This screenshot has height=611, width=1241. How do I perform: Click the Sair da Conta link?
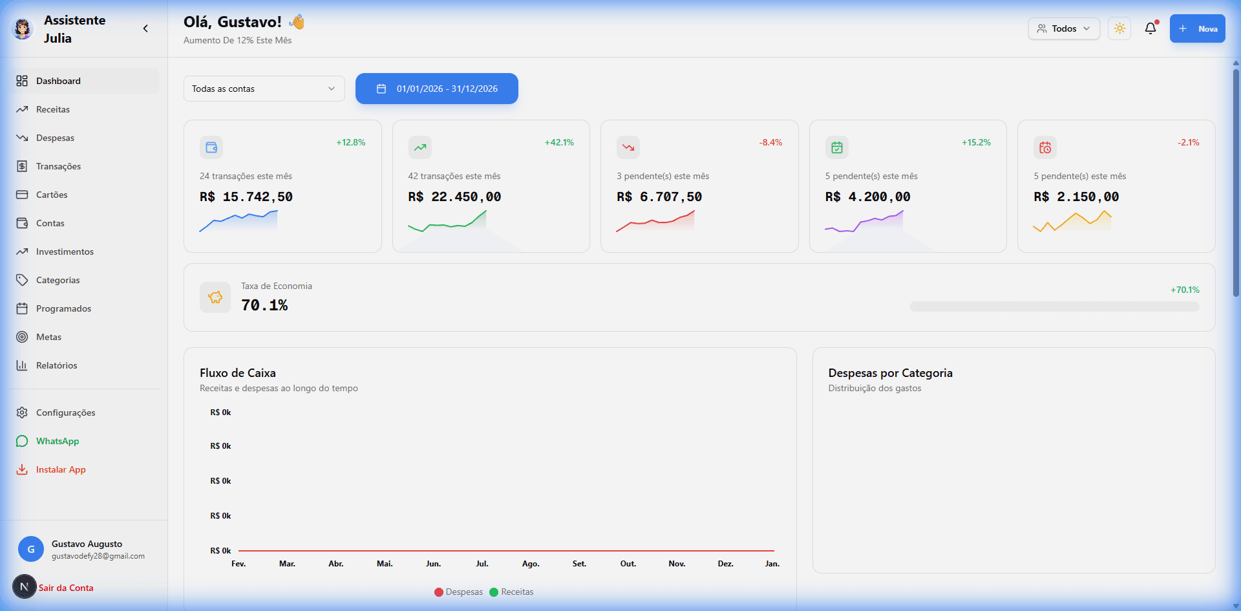tap(66, 588)
